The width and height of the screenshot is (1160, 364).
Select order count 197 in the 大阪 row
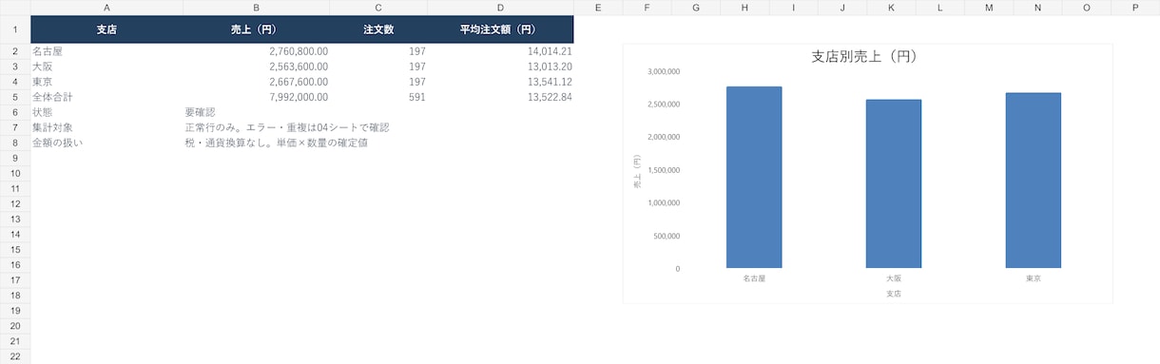coord(378,67)
